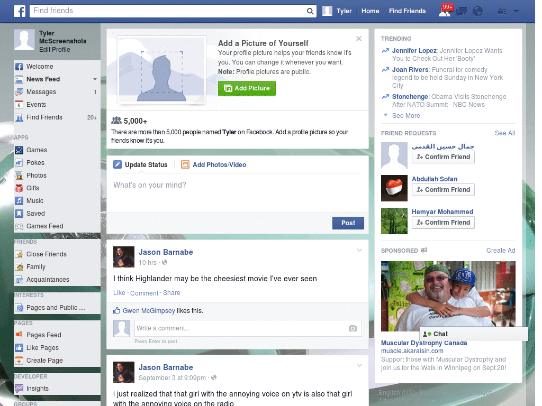Click the News Feed sidebar icon
Image resolution: width=542 pixels, height=406 pixels.
point(19,79)
